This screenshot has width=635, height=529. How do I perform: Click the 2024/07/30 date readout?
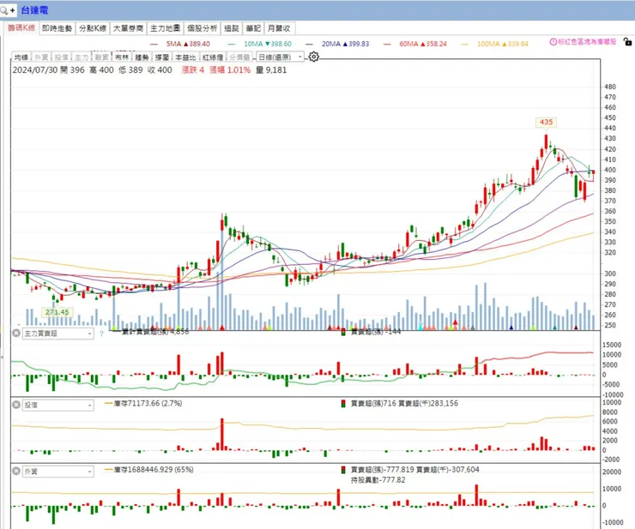(35, 70)
